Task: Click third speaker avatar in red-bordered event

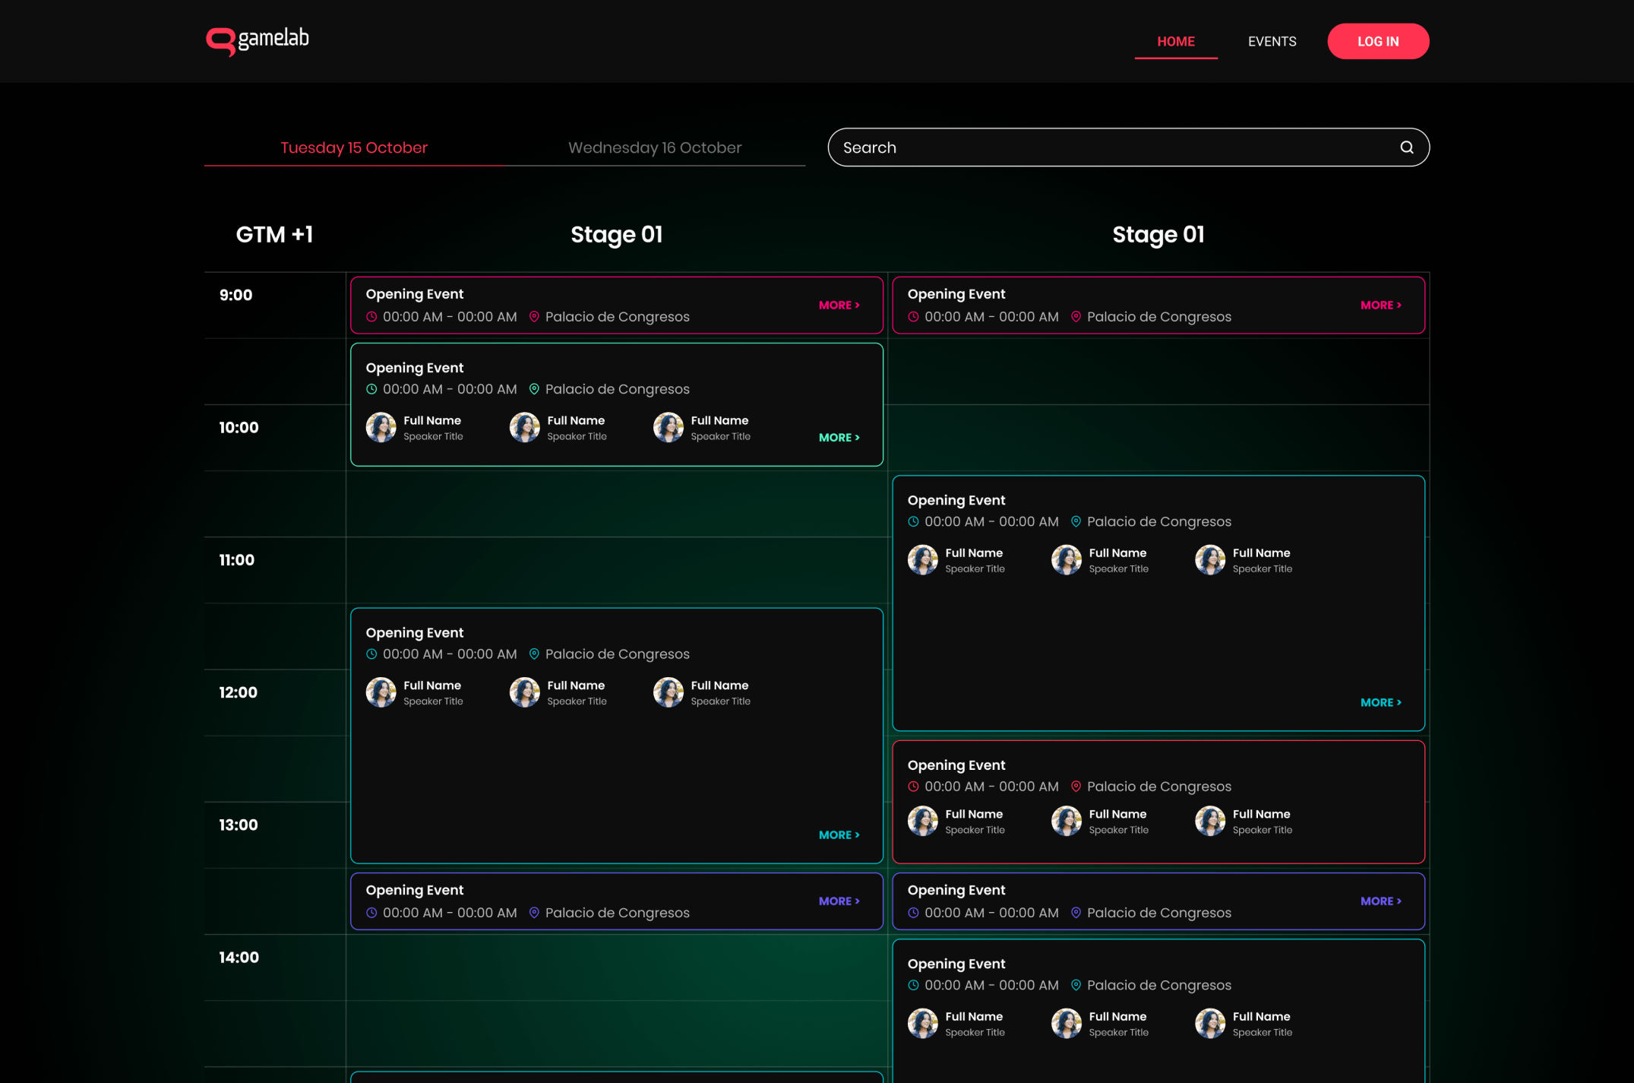Action: click(1209, 821)
